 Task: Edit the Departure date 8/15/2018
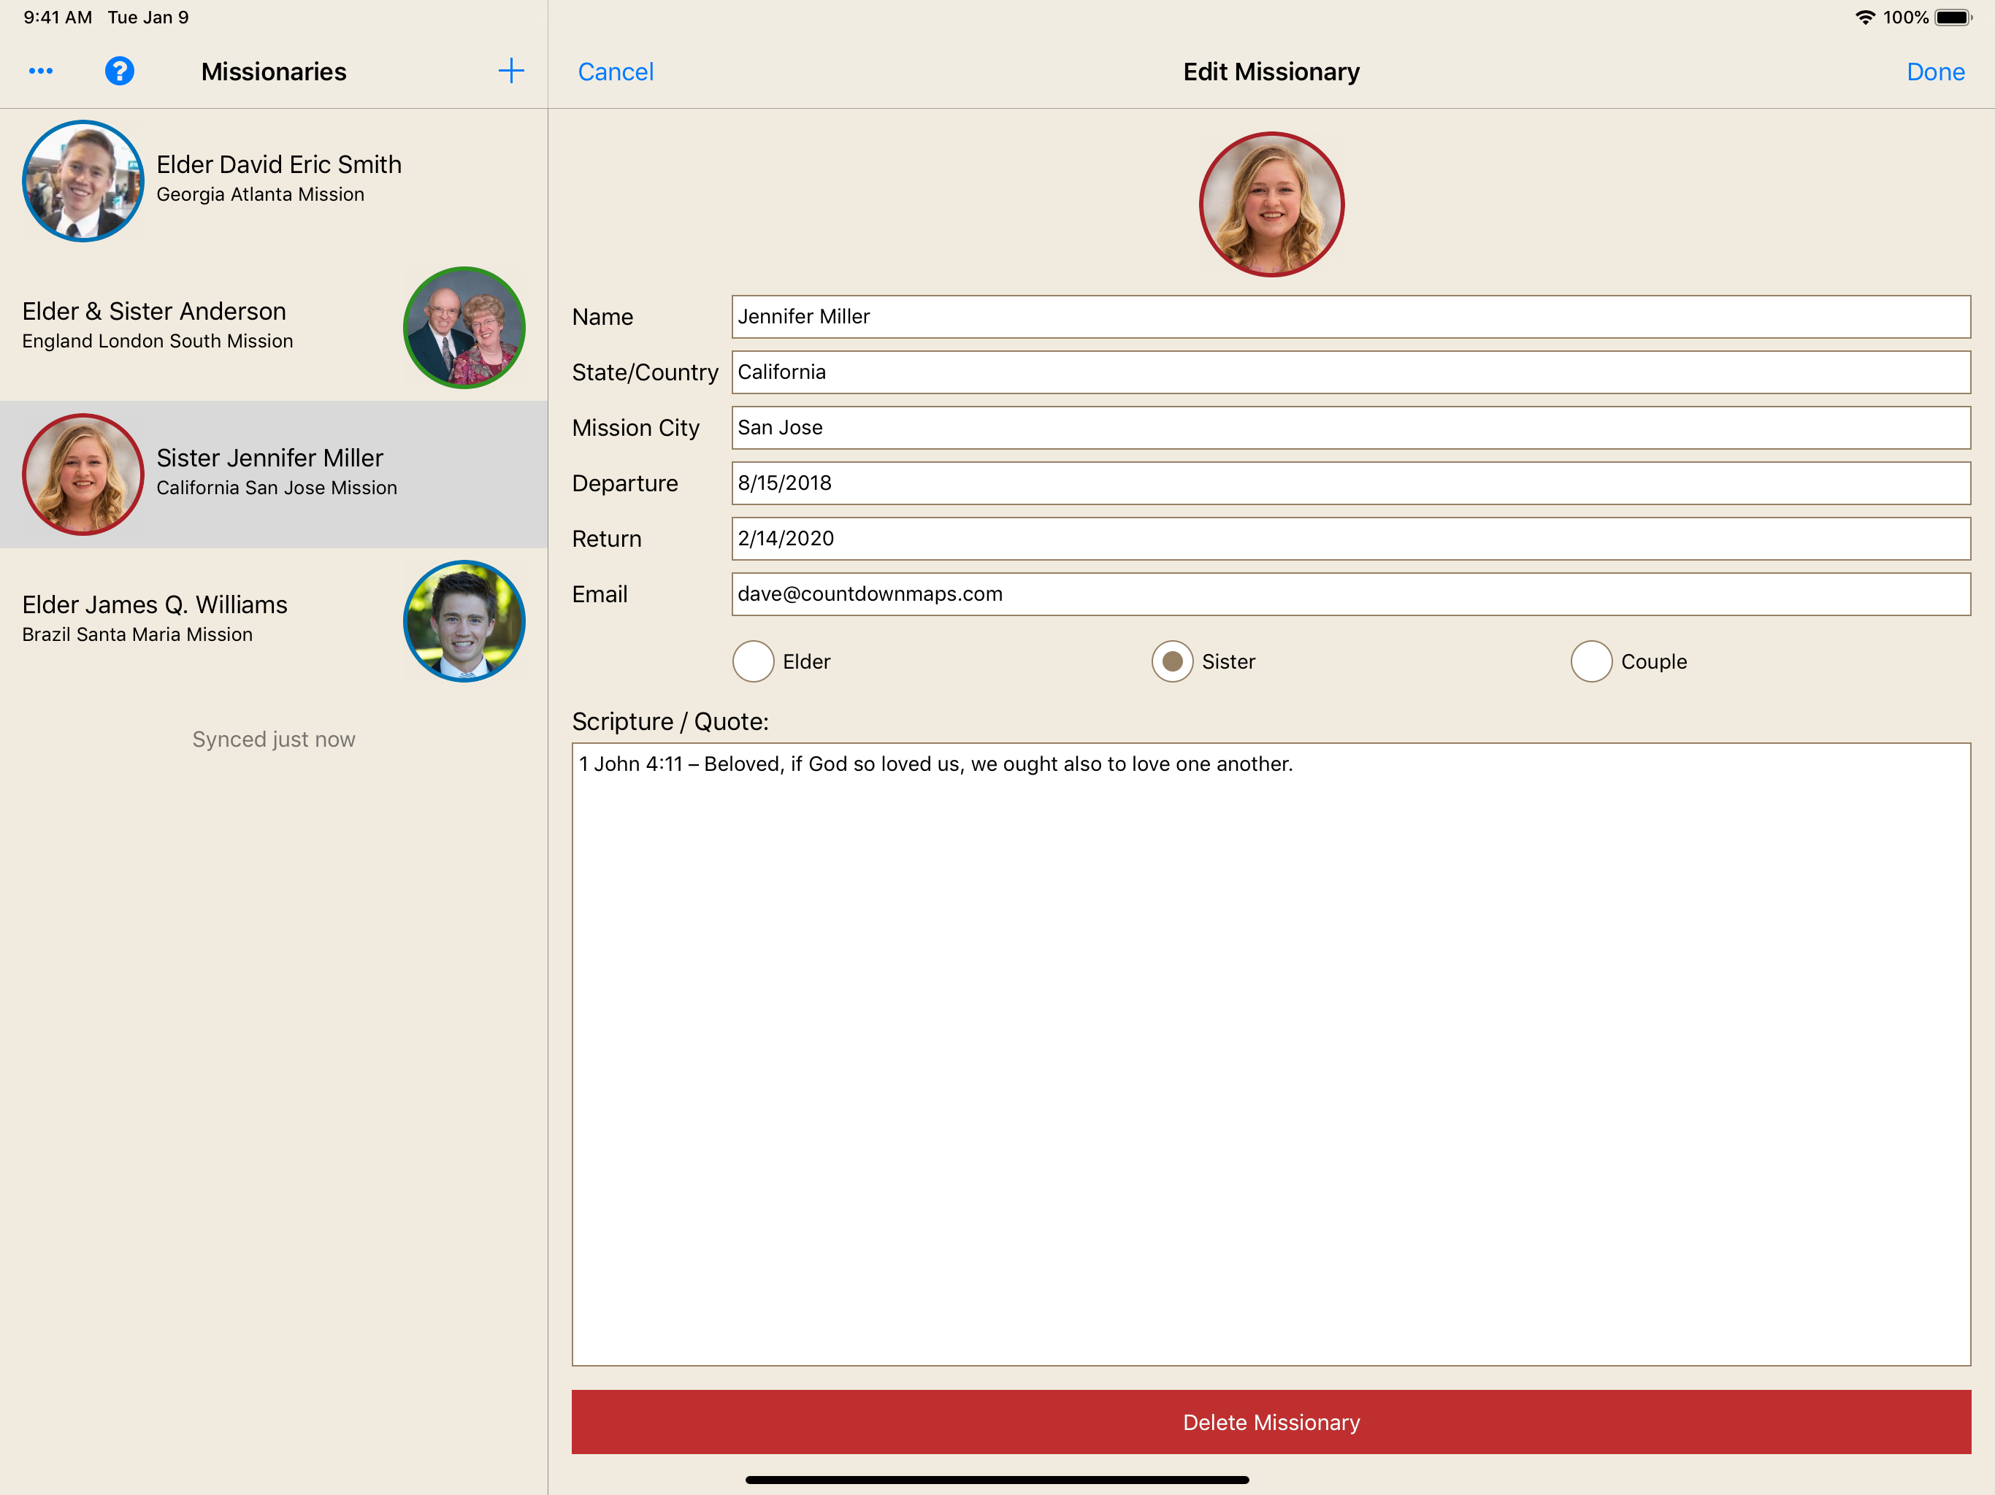tap(1350, 483)
